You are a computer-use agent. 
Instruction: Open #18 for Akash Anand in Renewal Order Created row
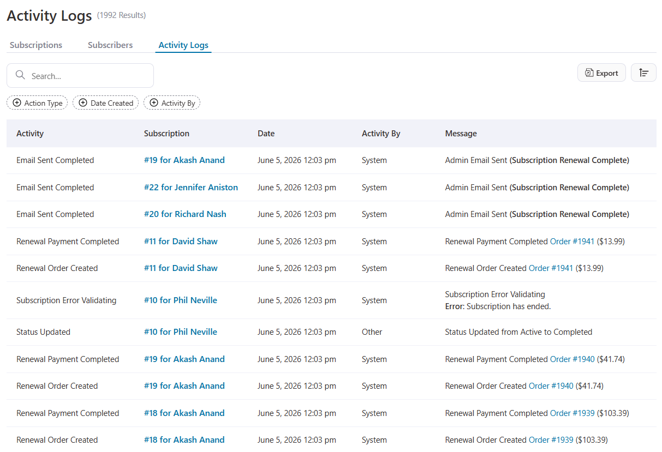click(x=184, y=440)
